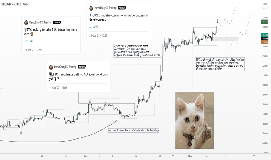Click the PREMIUM badge on the moderate bullish card
This screenshot has height=160, width=271.
(82, 67)
